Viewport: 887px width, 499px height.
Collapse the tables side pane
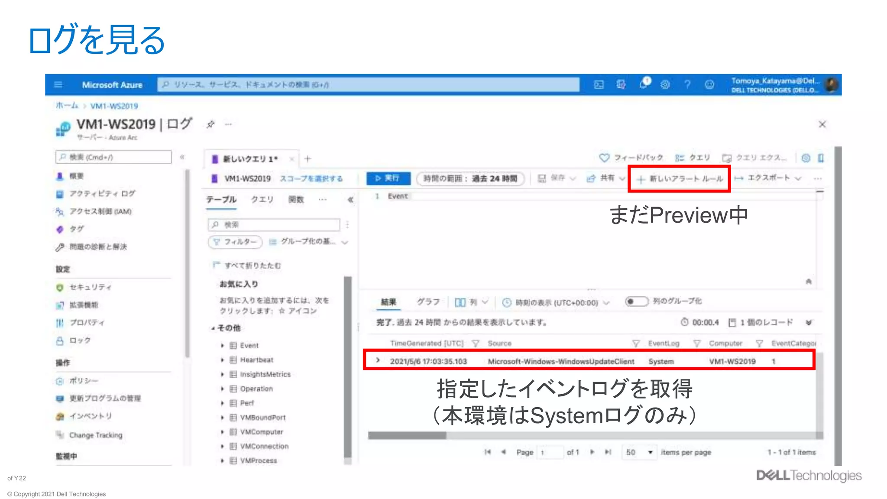(x=350, y=200)
